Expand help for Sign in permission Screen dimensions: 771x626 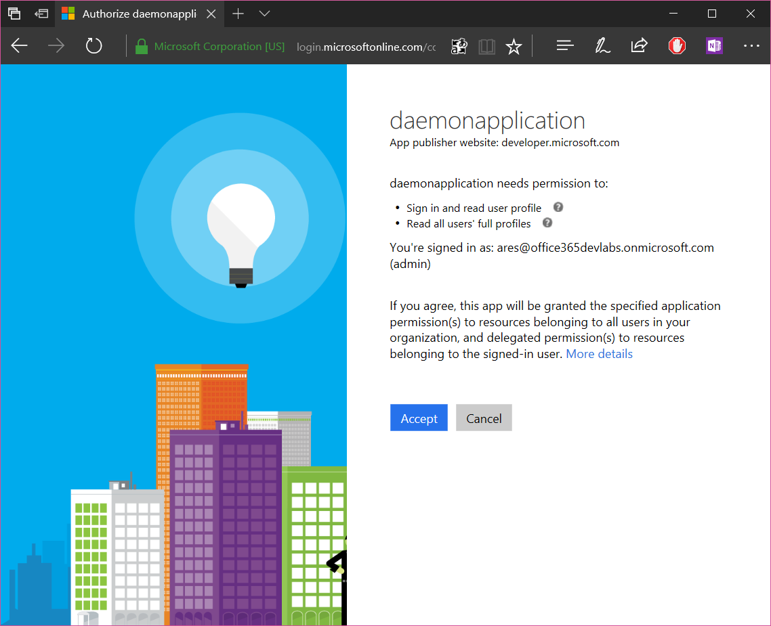tap(558, 207)
